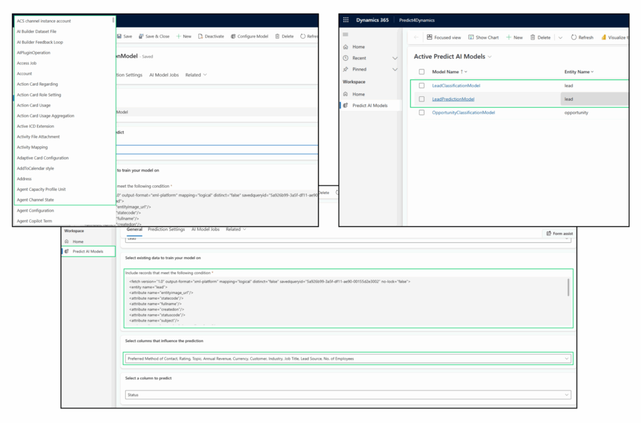Click the Form assist button
The height and width of the screenshot is (423, 641).
point(560,232)
